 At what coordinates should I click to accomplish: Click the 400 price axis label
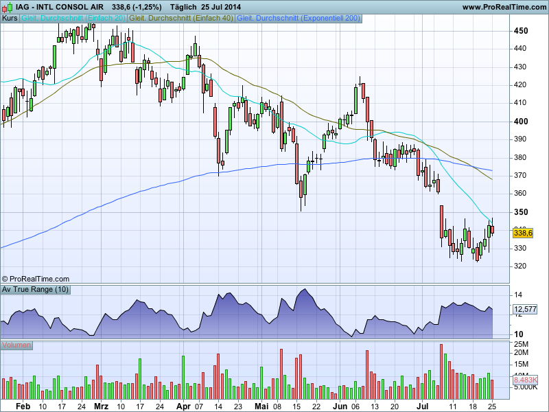[x=521, y=122]
